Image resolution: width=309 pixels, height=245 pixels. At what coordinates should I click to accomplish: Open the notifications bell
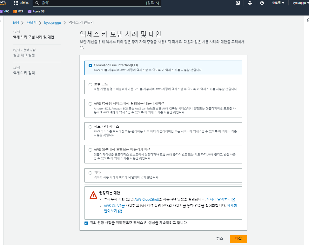point(250,3)
